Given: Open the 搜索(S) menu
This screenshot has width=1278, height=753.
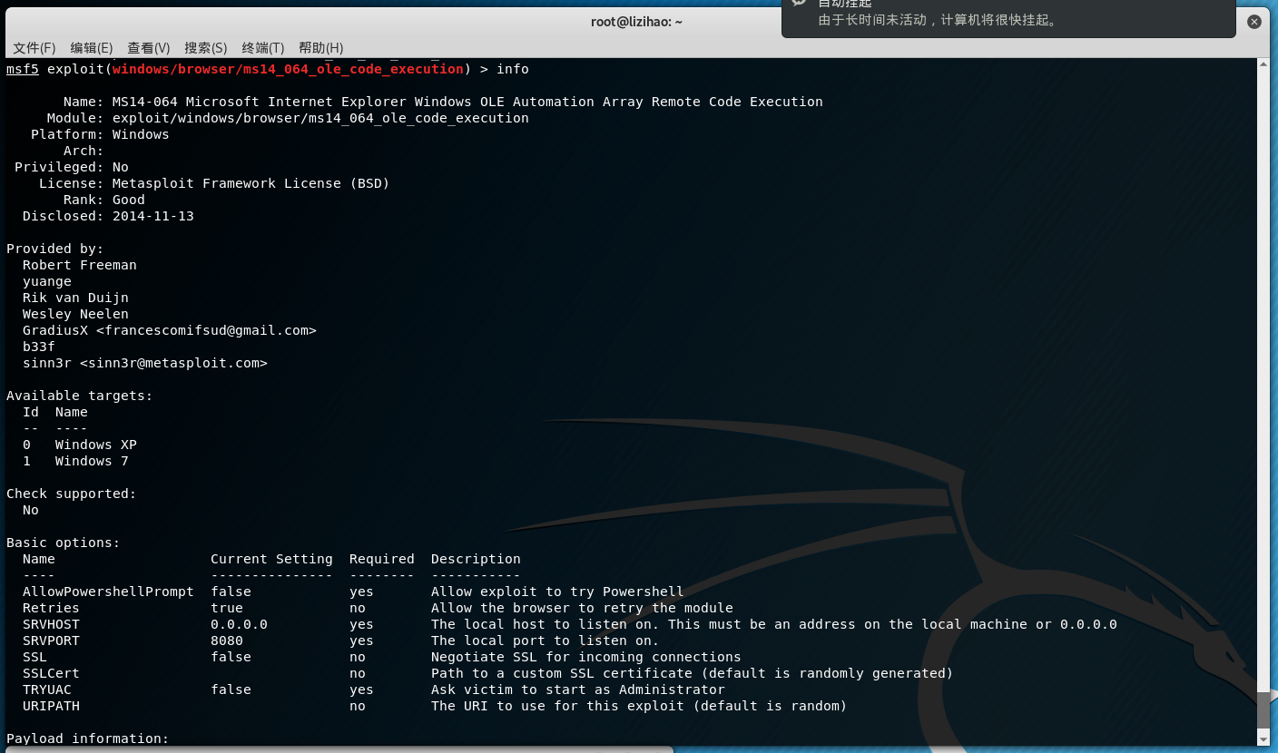Looking at the screenshot, I should coord(206,48).
